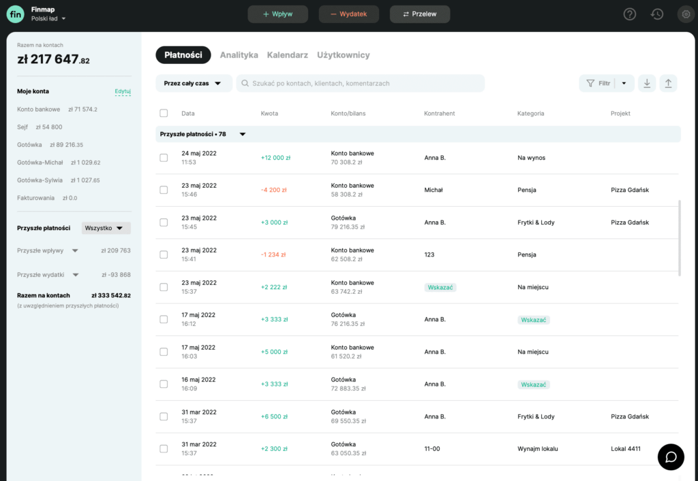698x481 pixels.
Task: Open settings gear icon
Action: [686, 14]
